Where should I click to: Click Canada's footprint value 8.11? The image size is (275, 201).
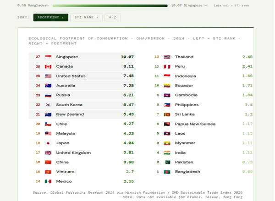click(x=128, y=66)
